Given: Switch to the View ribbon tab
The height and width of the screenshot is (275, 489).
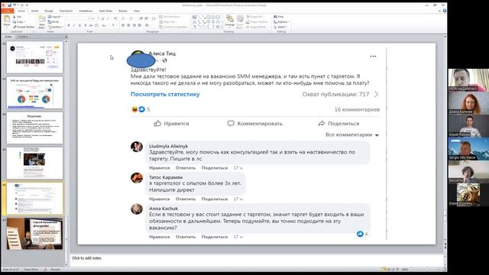Looking at the screenshot, I should pos(137,11).
